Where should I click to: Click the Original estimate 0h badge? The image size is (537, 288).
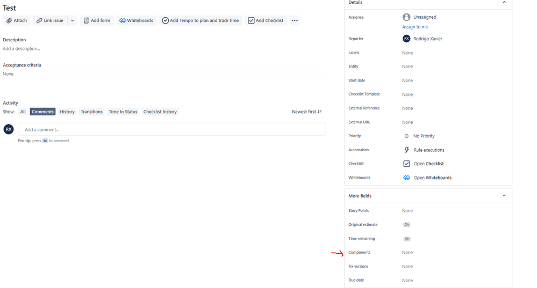[406, 225]
